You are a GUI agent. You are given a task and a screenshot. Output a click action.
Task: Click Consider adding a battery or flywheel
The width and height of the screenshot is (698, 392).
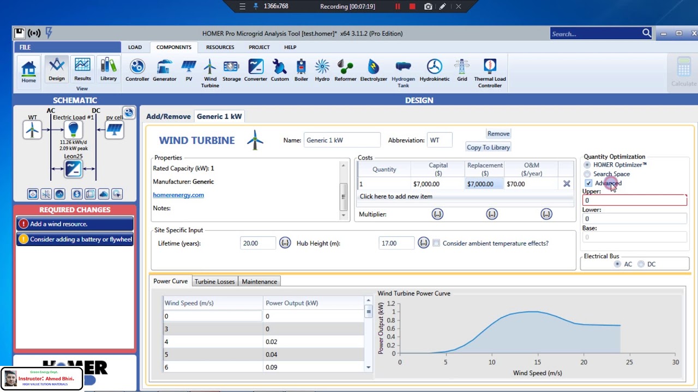coord(75,239)
